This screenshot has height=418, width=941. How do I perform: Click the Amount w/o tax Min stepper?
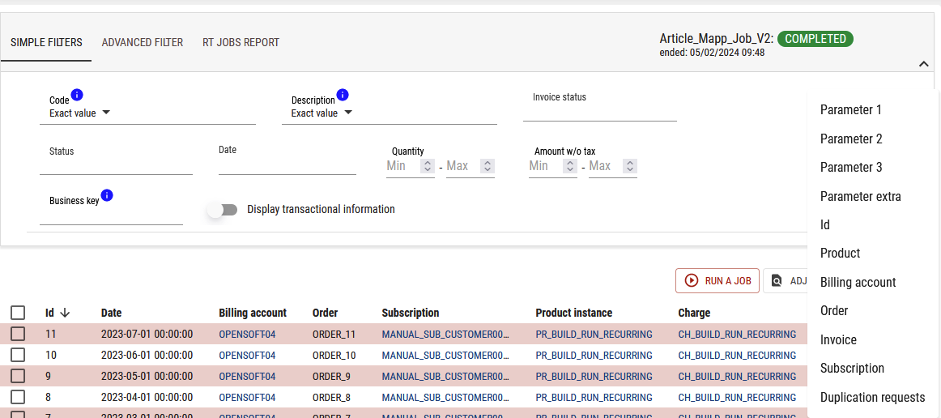570,166
